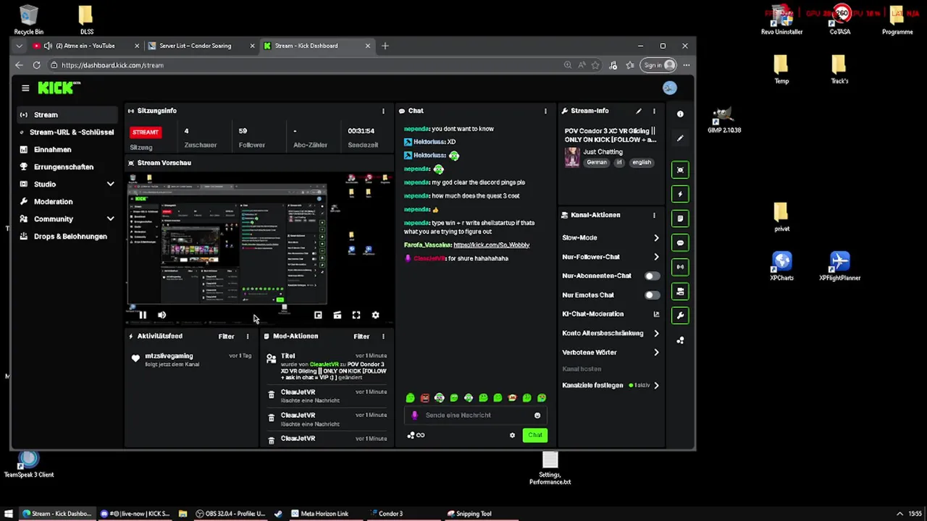927x521 pixels.
Task: Toggle Nur-Abonnenten-Chat switch
Action: coord(652,276)
